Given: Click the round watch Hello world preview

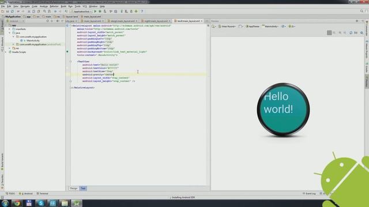Looking at the screenshot, I should [x=283, y=110].
